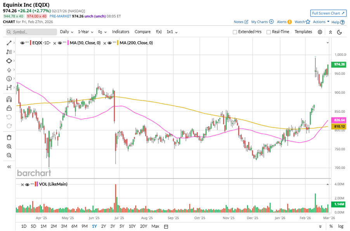Open Help question mark icon
Image resolution: width=350 pixels, height=231 pixels.
tap(342, 22)
